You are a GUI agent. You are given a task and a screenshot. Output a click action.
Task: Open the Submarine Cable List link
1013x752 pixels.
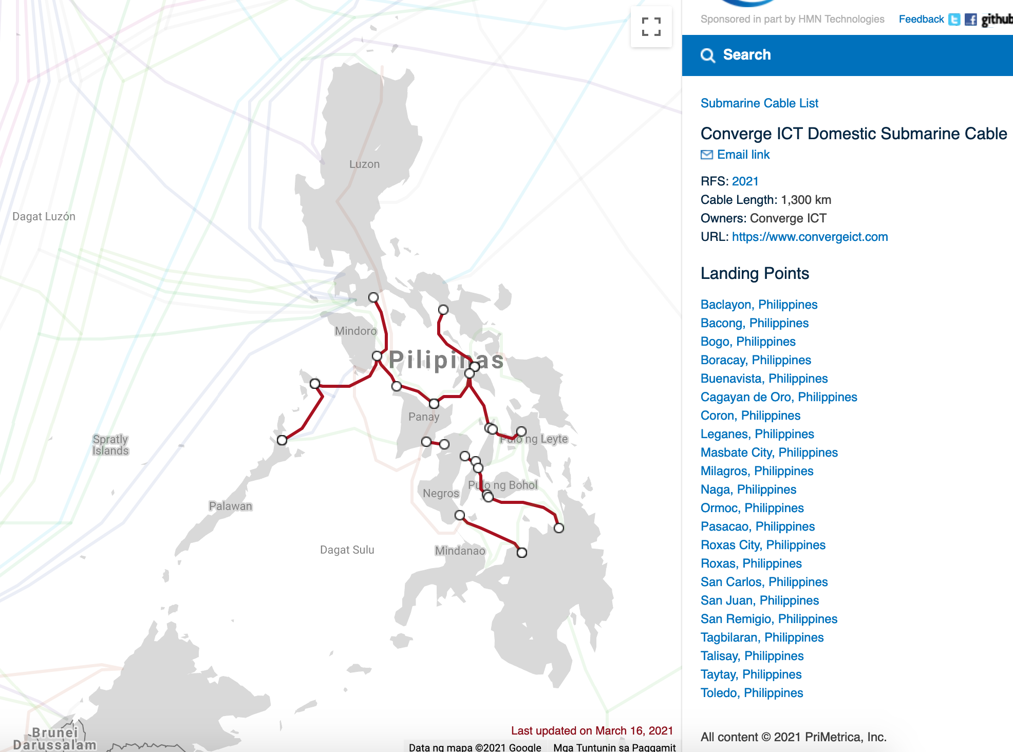coord(759,103)
